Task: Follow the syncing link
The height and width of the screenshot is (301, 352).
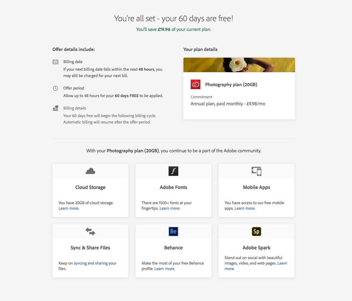Action: [x=80, y=263]
